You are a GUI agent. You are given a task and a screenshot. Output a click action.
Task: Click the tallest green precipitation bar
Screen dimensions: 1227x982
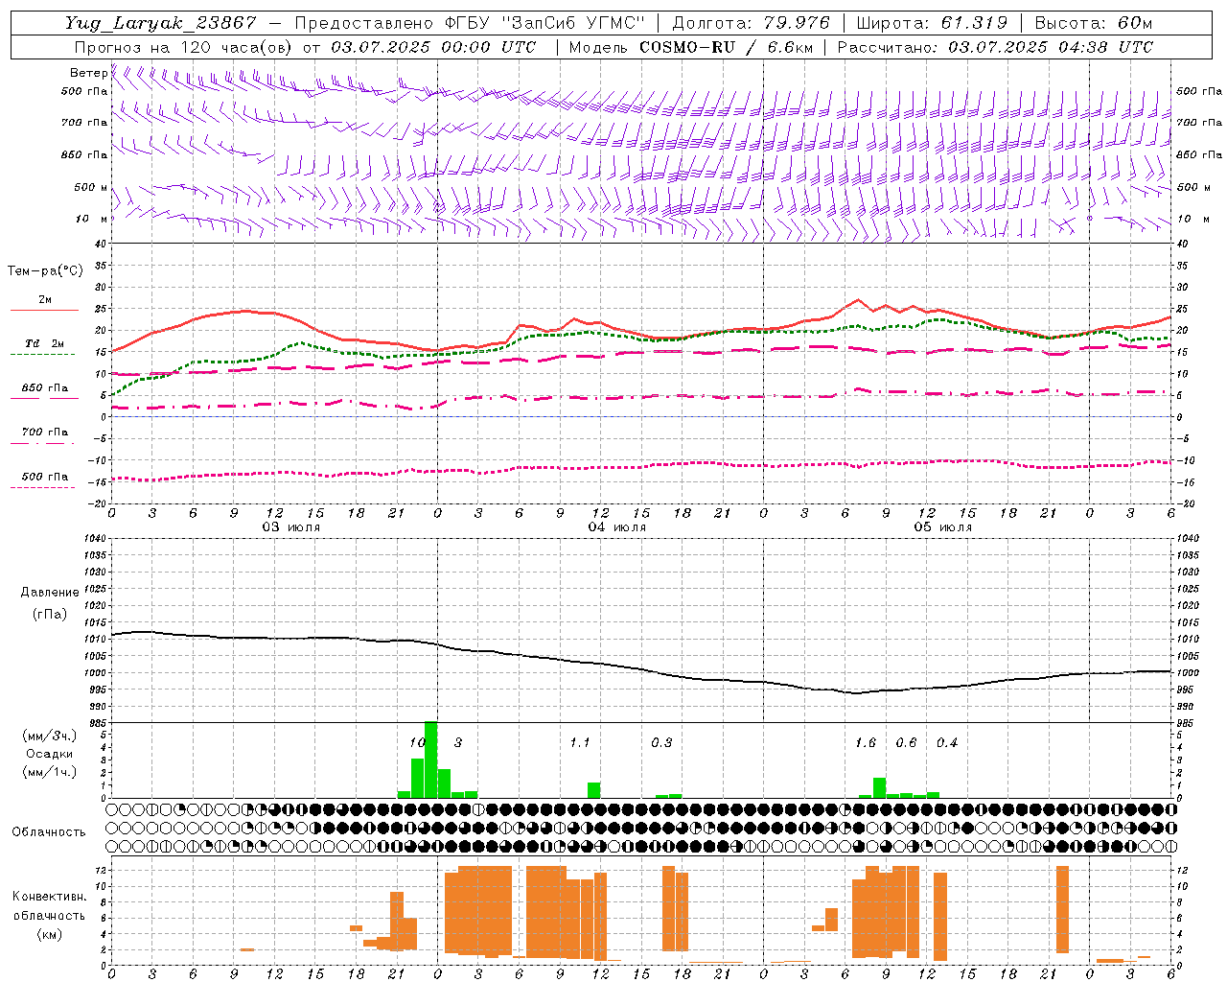[x=430, y=760]
